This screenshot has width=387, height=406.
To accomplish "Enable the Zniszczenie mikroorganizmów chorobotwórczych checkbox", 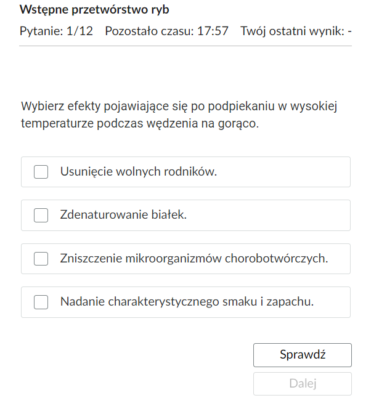I will pos(41,259).
